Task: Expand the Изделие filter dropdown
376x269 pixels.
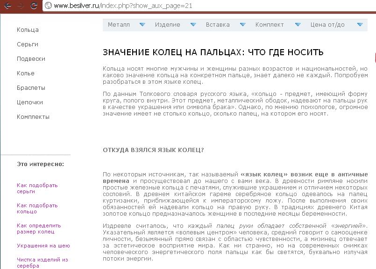Action: click(167, 24)
